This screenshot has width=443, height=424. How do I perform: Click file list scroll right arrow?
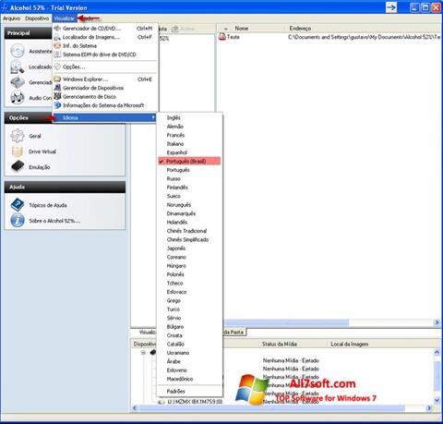pos(437,322)
